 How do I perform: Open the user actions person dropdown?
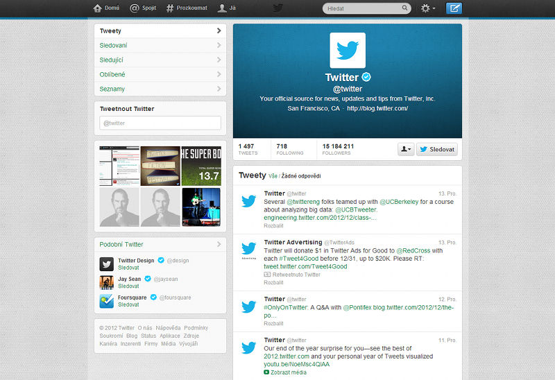coord(406,149)
